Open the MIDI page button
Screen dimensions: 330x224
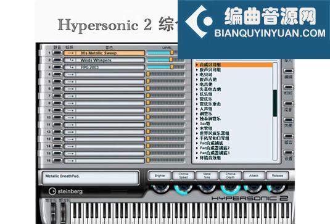pos(288,88)
